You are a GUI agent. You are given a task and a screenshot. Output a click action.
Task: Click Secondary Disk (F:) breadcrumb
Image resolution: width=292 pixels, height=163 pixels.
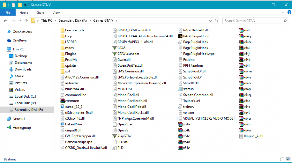click(x=73, y=20)
